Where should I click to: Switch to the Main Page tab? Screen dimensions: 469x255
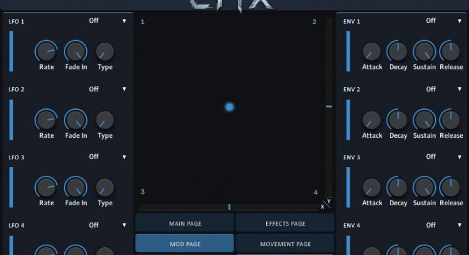point(184,223)
